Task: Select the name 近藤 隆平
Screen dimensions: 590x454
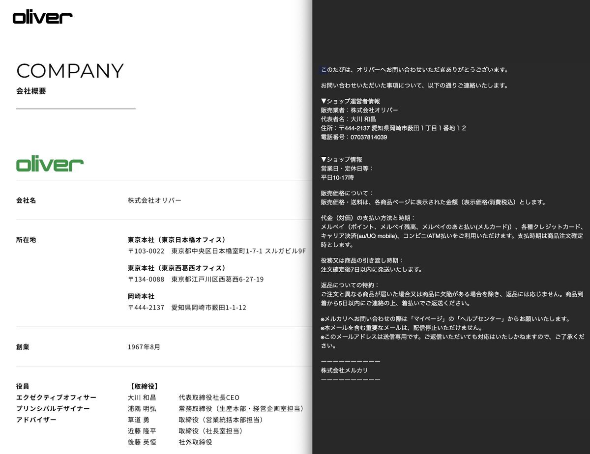Action: click(x=142, y=431)
